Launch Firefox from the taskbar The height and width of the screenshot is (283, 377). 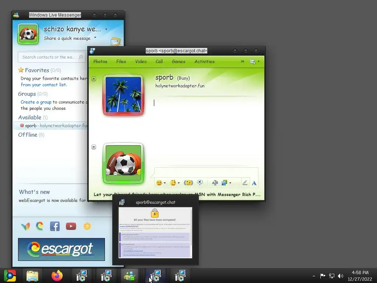point(57,276)
